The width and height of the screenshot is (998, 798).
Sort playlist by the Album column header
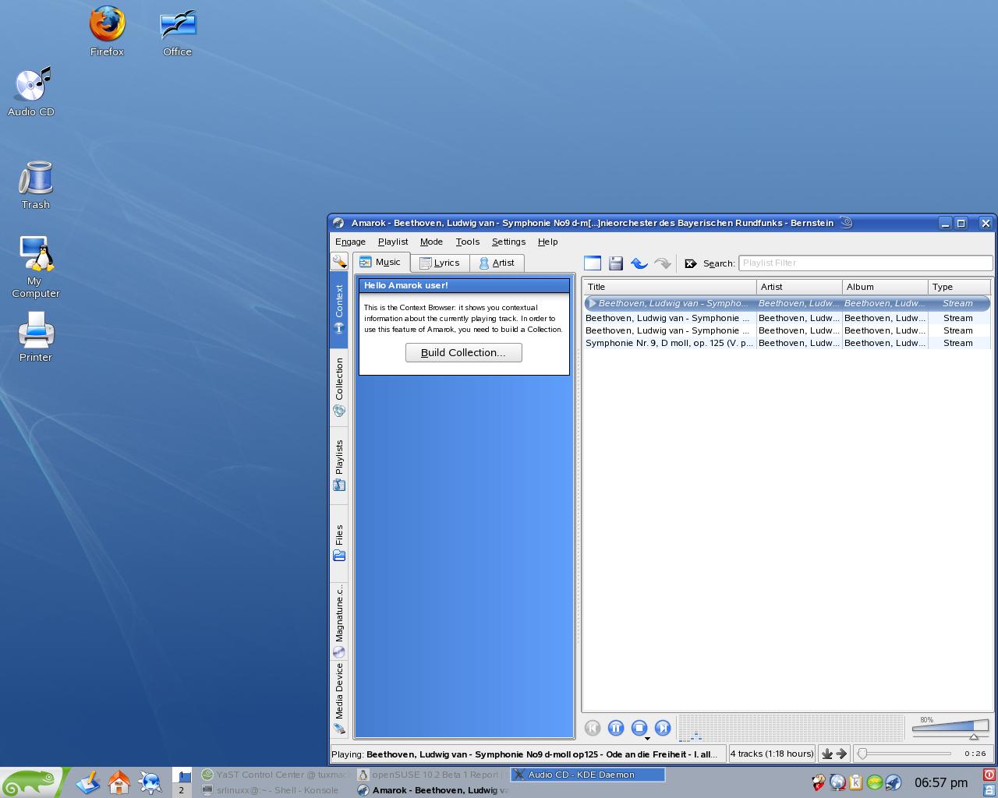pos(885,287)
